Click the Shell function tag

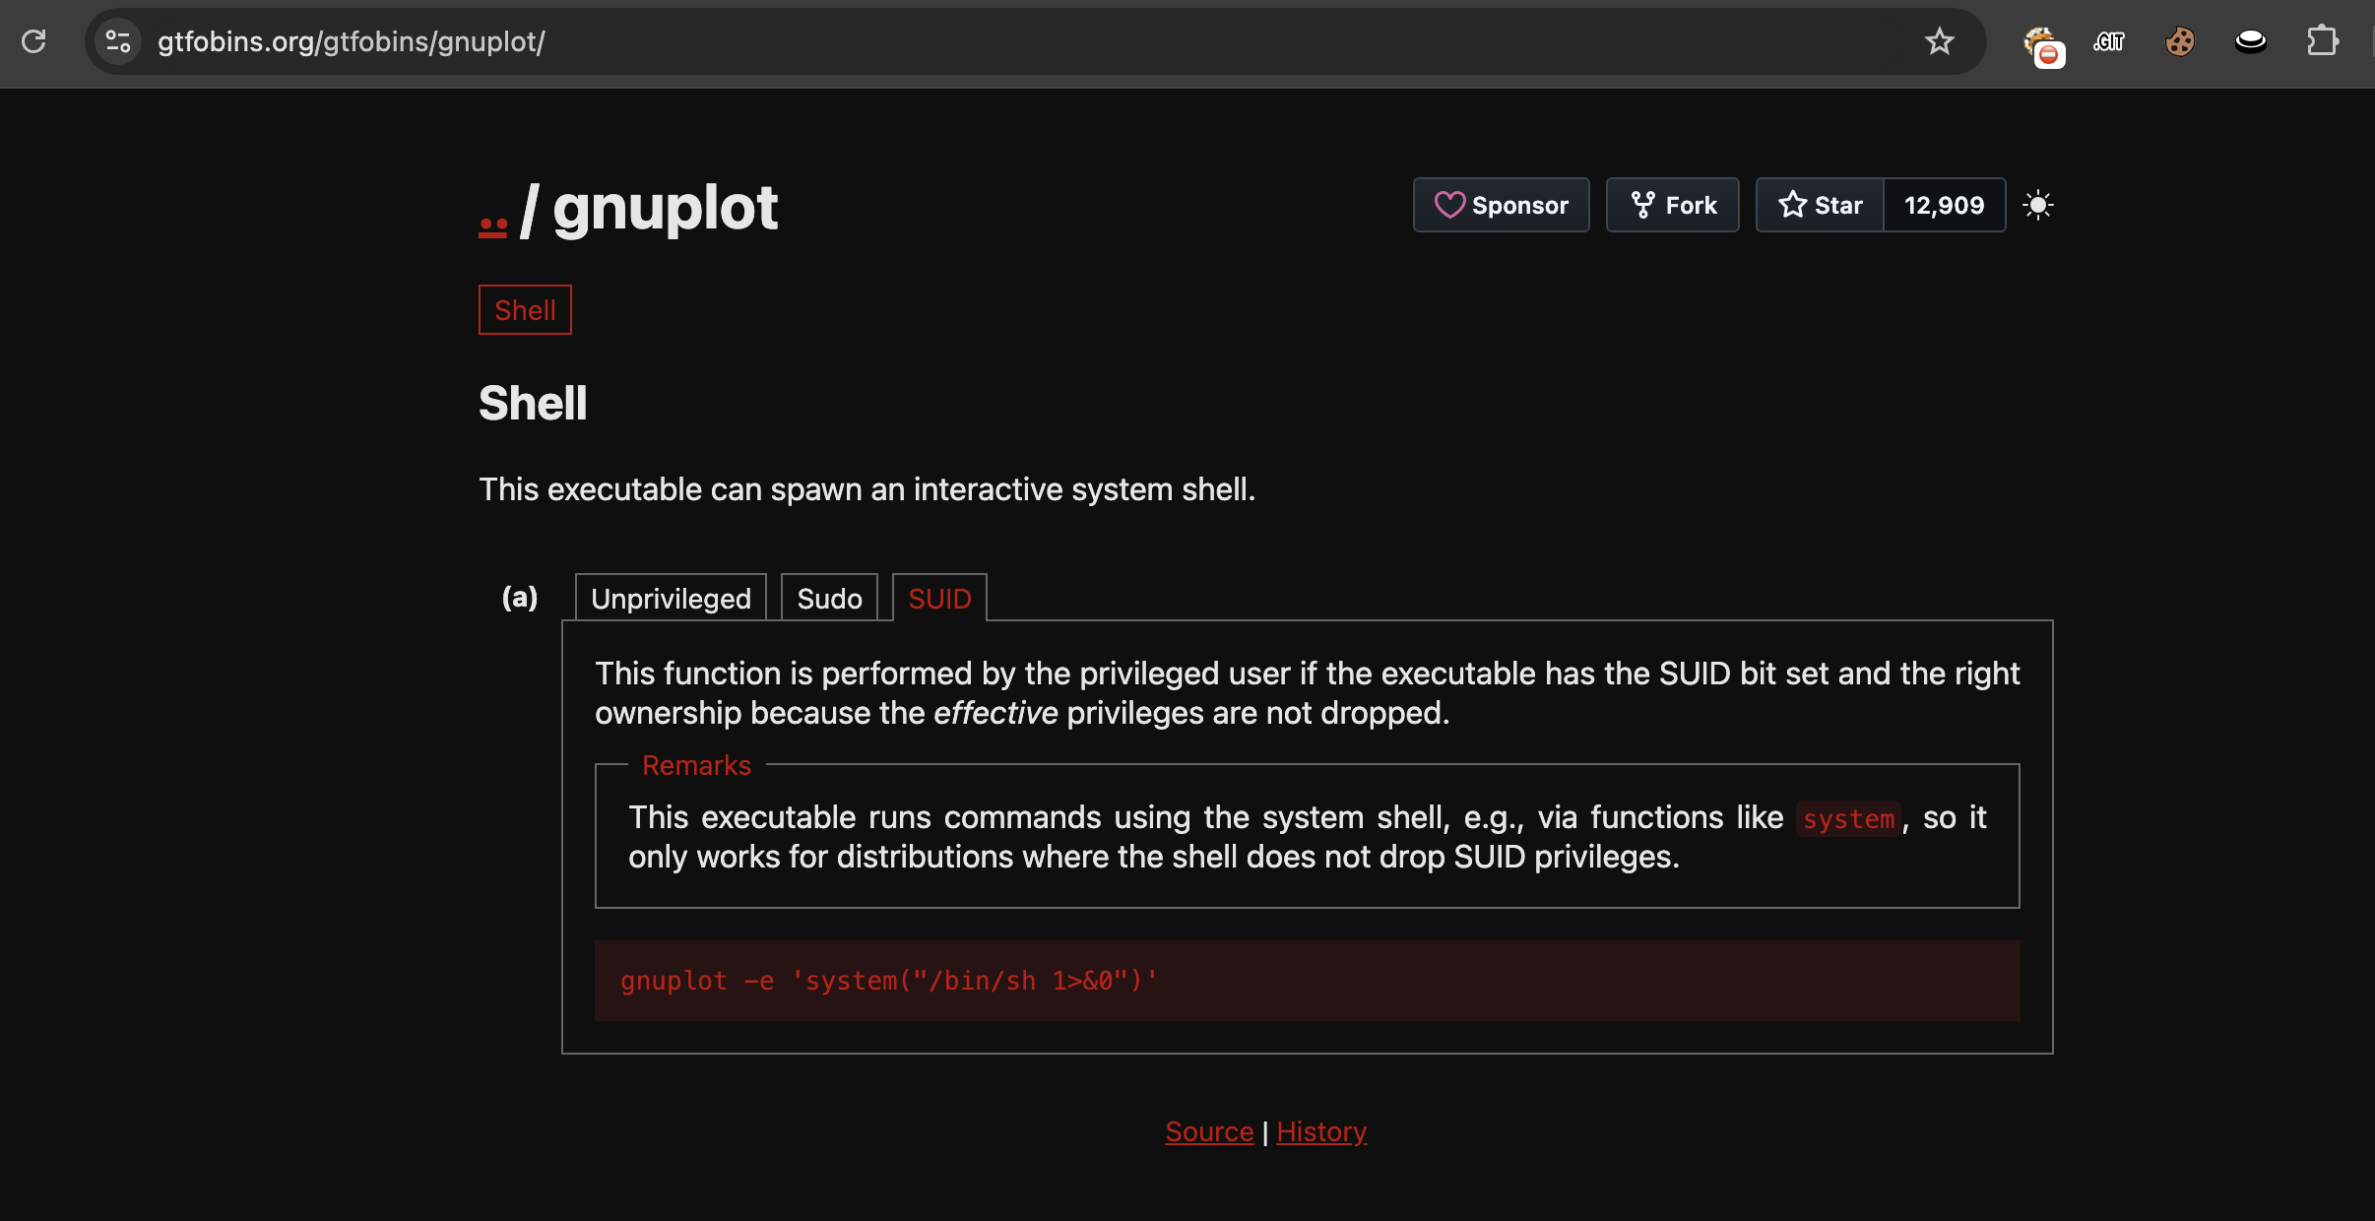[525, 310]
